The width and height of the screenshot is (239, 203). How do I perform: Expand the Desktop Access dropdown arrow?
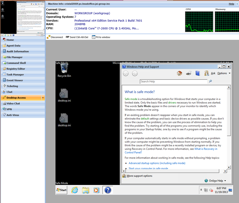[43, 98]
